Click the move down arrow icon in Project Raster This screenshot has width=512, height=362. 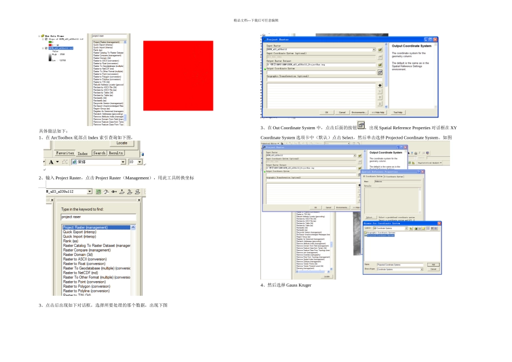(380, 104)
